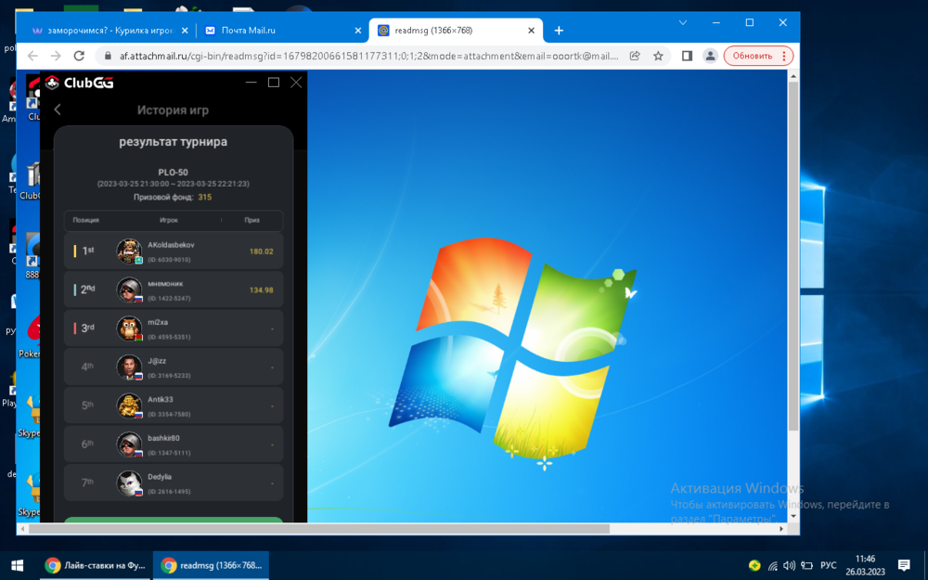This screenshot has height=580, width=928.
Task: Expand the tab search chevron
Action: click(683, 22)
